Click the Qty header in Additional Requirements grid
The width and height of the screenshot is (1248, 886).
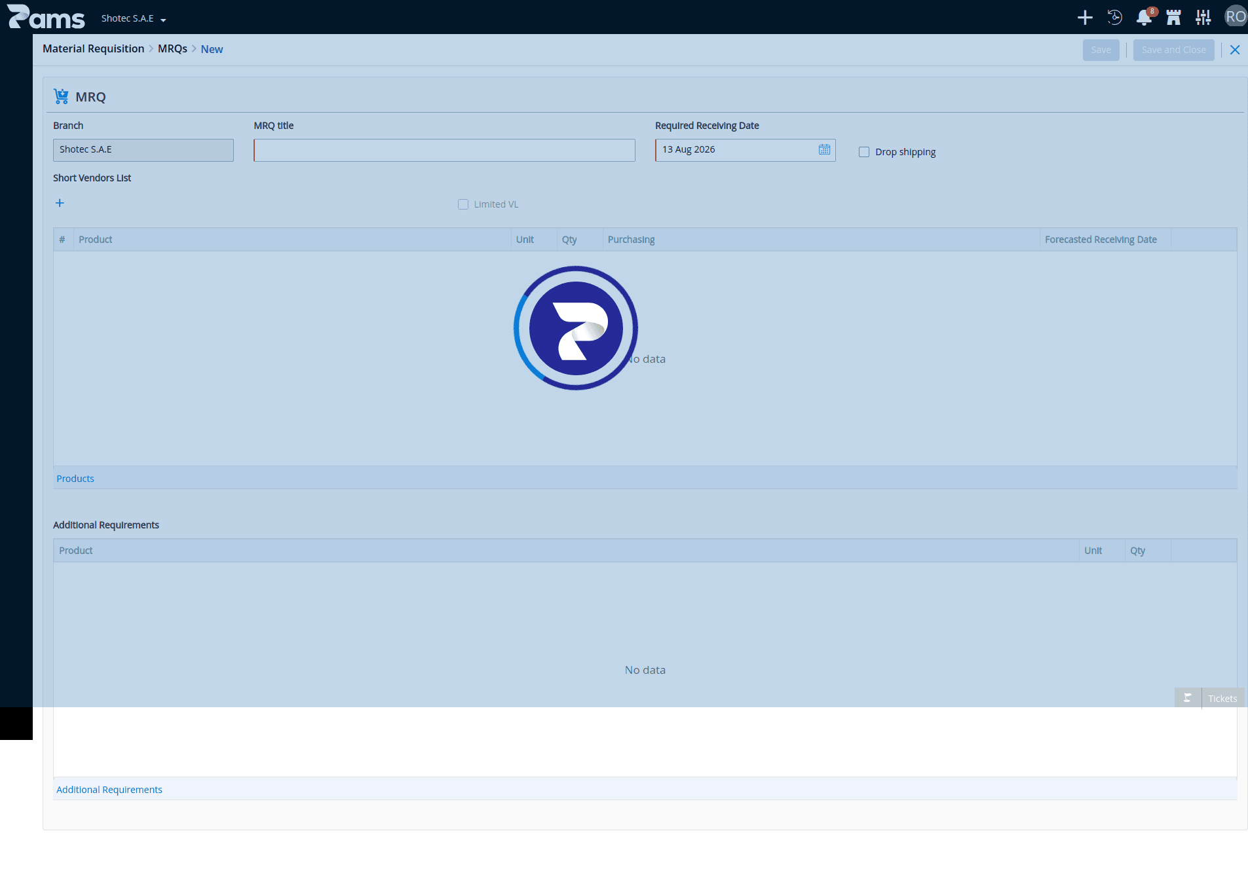tap(1147, 551)
